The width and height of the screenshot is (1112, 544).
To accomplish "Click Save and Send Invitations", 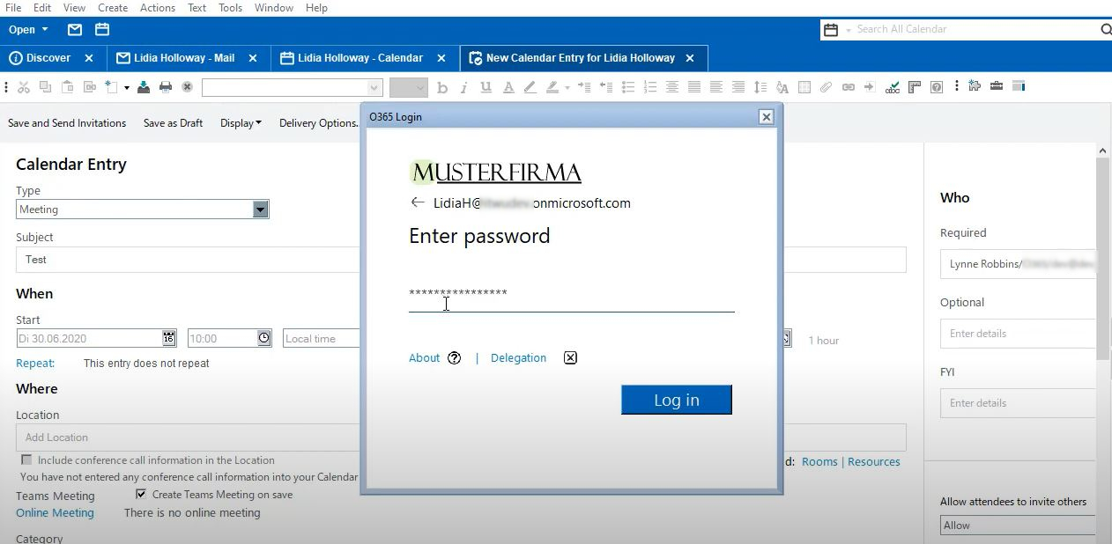I will coord(67,123).
